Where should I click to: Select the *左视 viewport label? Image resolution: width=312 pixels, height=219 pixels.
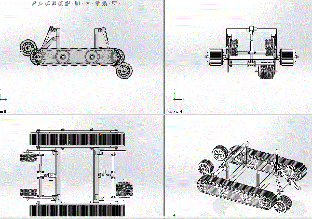tap(178, 112)
